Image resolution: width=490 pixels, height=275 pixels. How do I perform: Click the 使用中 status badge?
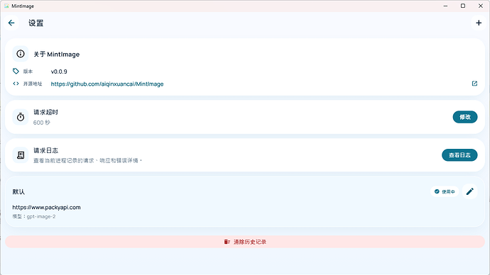click(x=445, y=191)
